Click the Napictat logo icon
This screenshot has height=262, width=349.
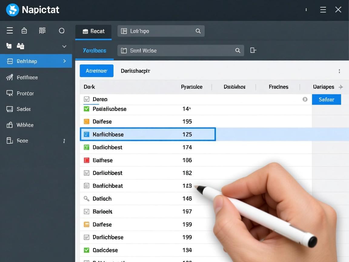click(12, 10)
